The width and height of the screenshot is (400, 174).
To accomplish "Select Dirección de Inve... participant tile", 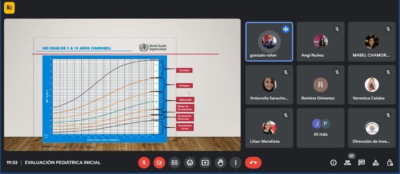I will click(372, 128).
